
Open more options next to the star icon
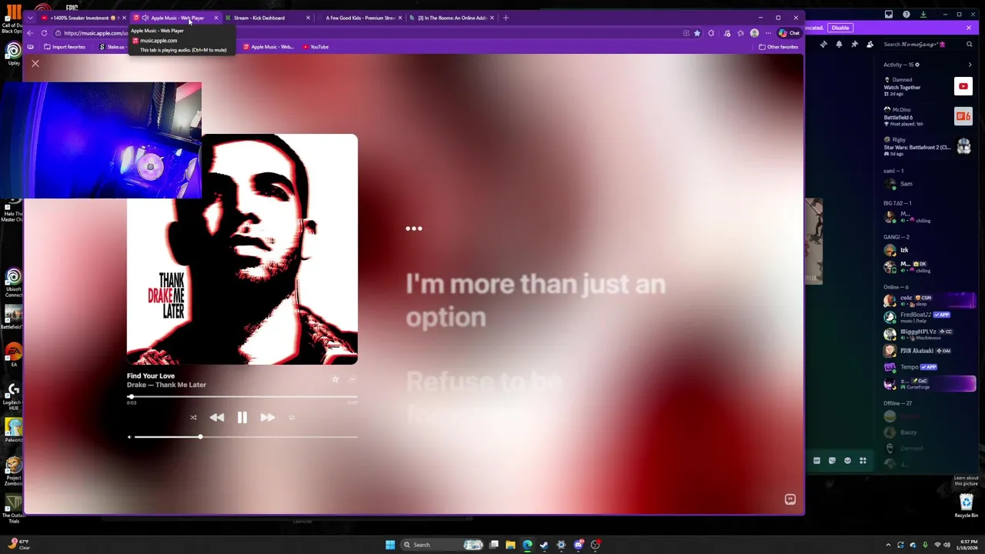352,379
